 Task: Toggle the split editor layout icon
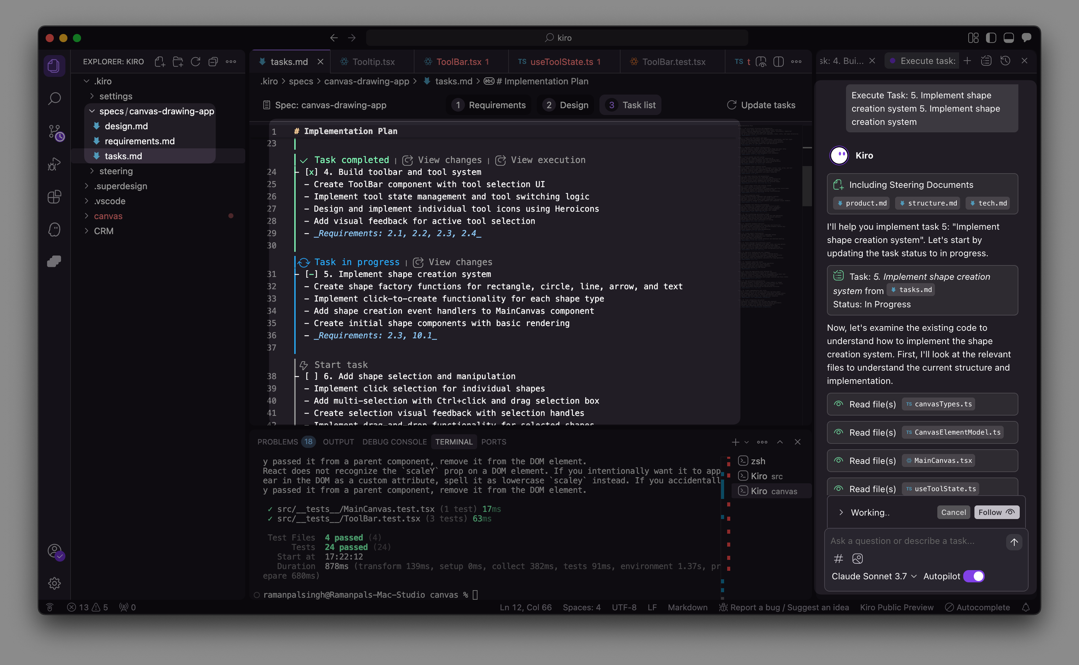(x=779, y=62)
